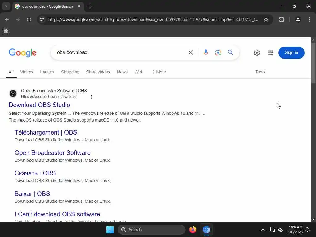Open the Windows Start menu
The image size is (316, 237).
(110, 230)
